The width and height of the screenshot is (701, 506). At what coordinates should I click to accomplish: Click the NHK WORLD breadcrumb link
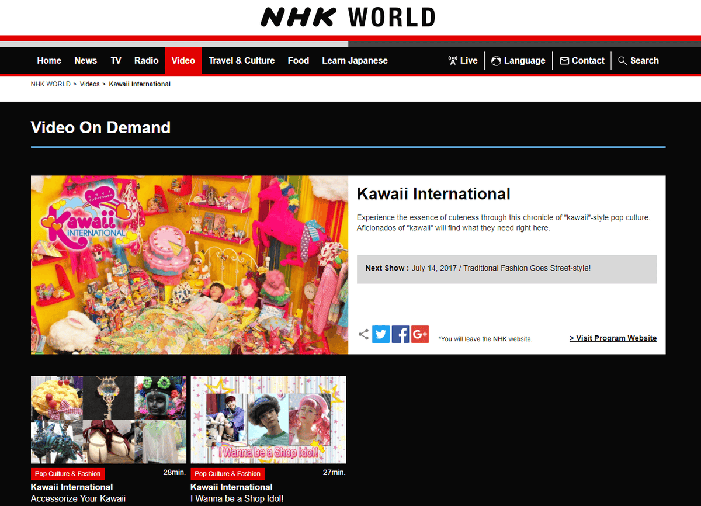[x=51, y=84]
